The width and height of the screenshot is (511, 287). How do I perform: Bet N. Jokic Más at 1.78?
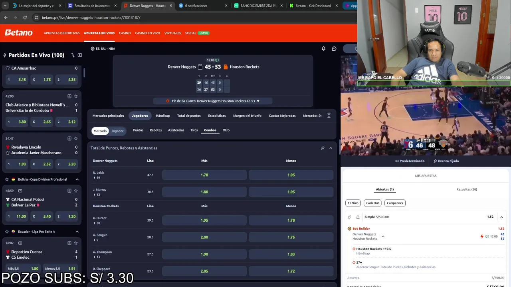point(204,175)
